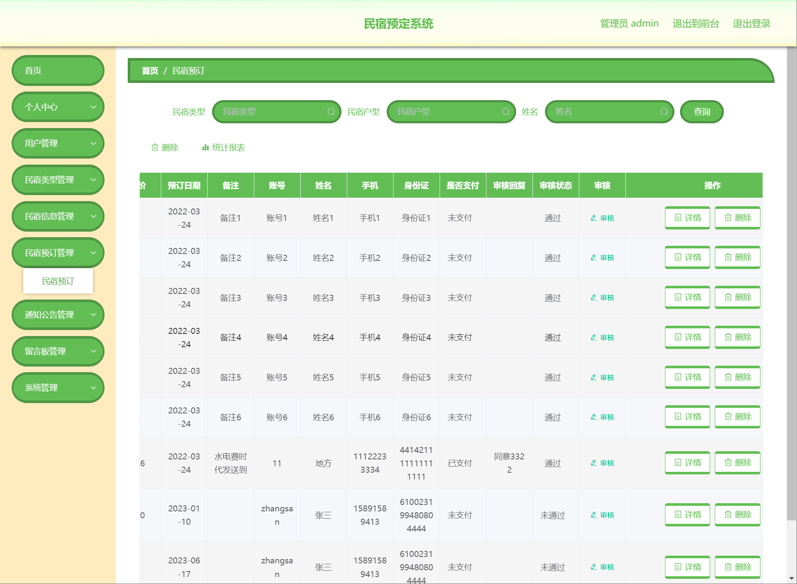Open 详情 for 2023-06-17 张三 row
The image size is (797, 584).
[x=687, y=567]
